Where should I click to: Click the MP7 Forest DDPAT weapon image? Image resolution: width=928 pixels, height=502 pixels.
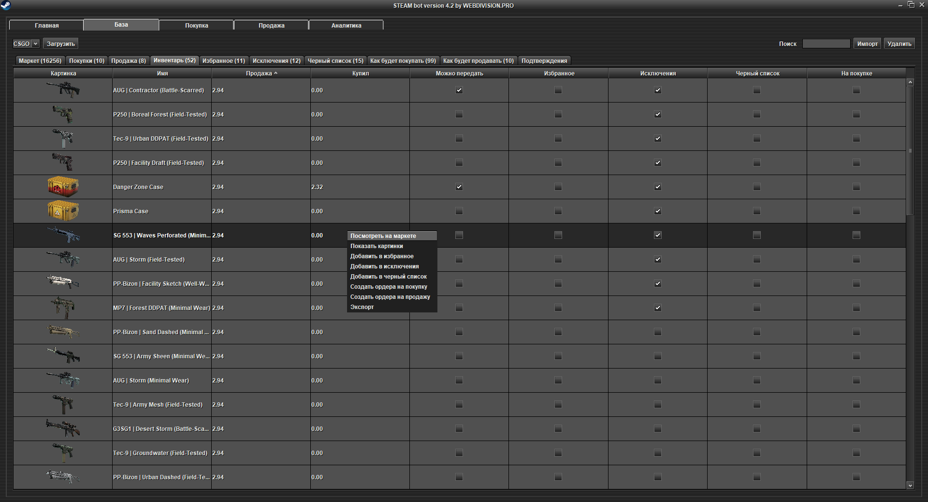click(63, 308)
